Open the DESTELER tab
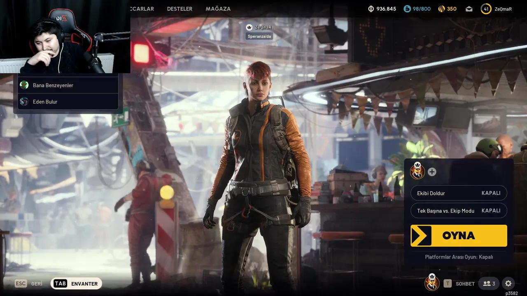Screen dimensions: 527x296 180,9
